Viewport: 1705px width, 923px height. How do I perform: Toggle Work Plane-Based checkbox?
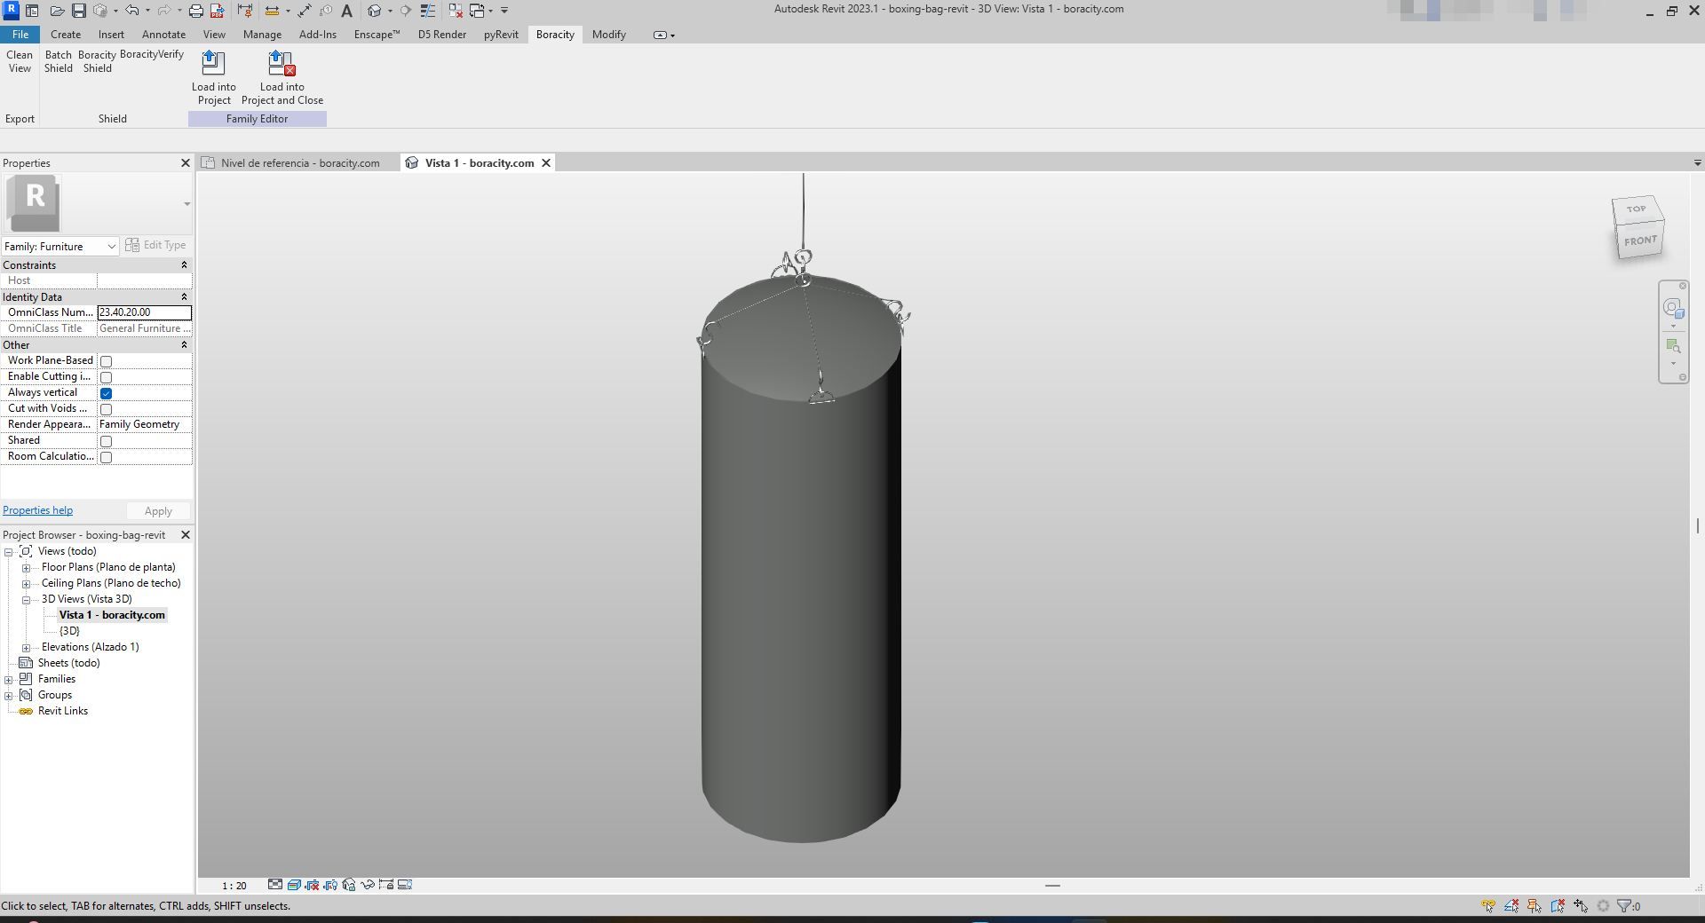[x=106, y=361]
